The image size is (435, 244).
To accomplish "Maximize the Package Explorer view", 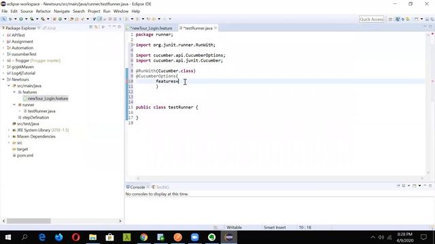I will tap(120, 26).
